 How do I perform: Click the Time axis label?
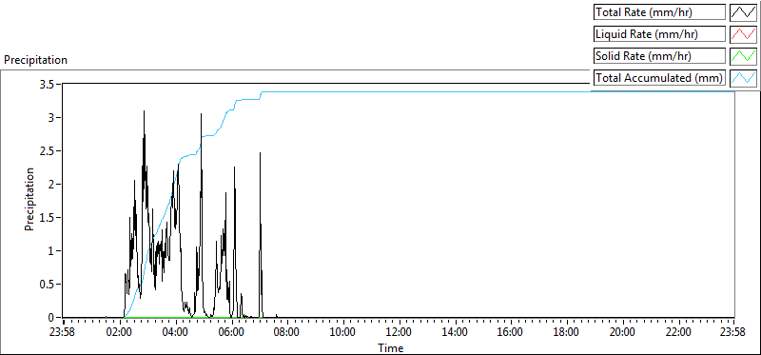click(391, 347)
